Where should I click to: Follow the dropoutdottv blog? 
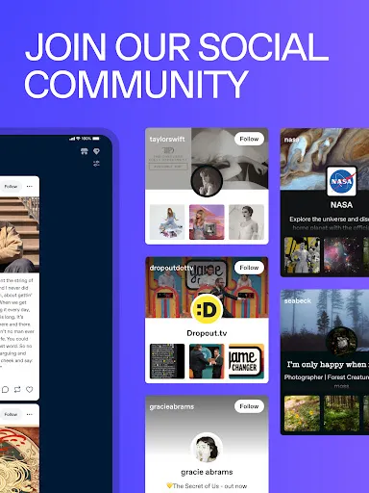(x=249, y=268)
